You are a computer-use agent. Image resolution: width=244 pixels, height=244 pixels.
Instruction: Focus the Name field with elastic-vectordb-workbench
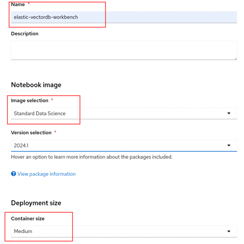coord(122,17)
